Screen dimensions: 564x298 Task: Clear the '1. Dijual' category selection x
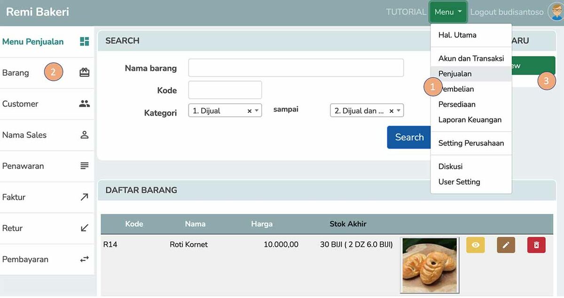click(x=250, y=111)
